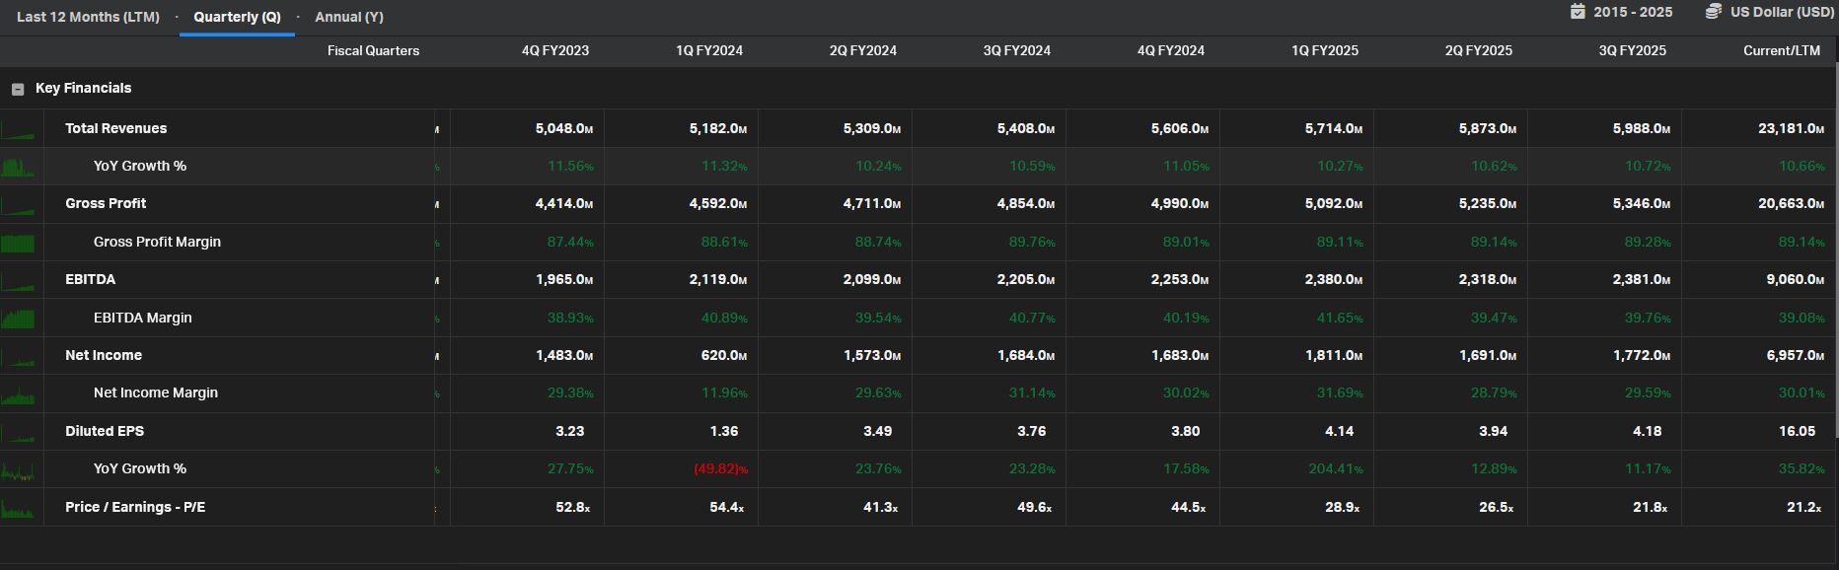Open Net Income sparkline chart icon
The height and width of the screenshot is (570, 1839).
coord(18,355)
